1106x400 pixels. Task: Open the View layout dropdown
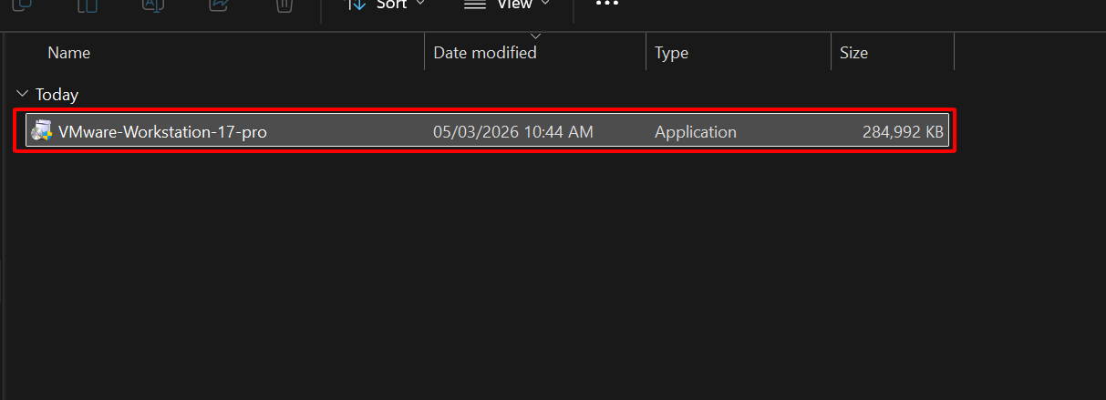[507, 5]
